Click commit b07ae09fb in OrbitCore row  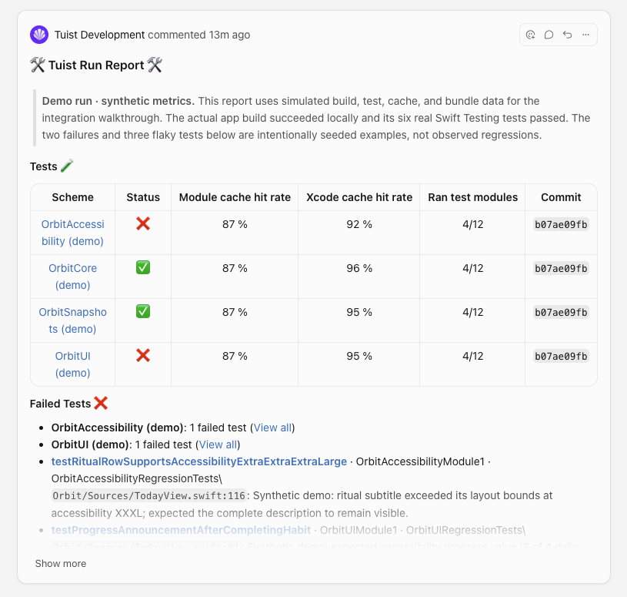pyautogui.click(x=561, y=269)
